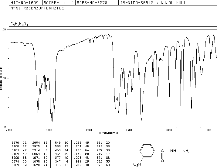Select peak value 717 in the table

pyautogui.click(x=99, y=154)
